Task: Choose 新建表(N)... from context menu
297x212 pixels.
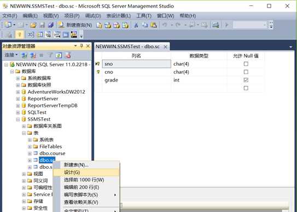Action: [86, 165]
